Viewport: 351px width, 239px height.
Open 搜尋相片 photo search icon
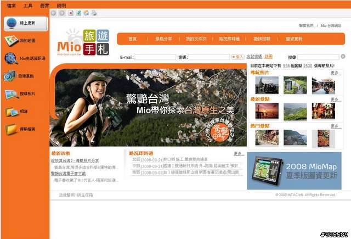click(12, 94)
